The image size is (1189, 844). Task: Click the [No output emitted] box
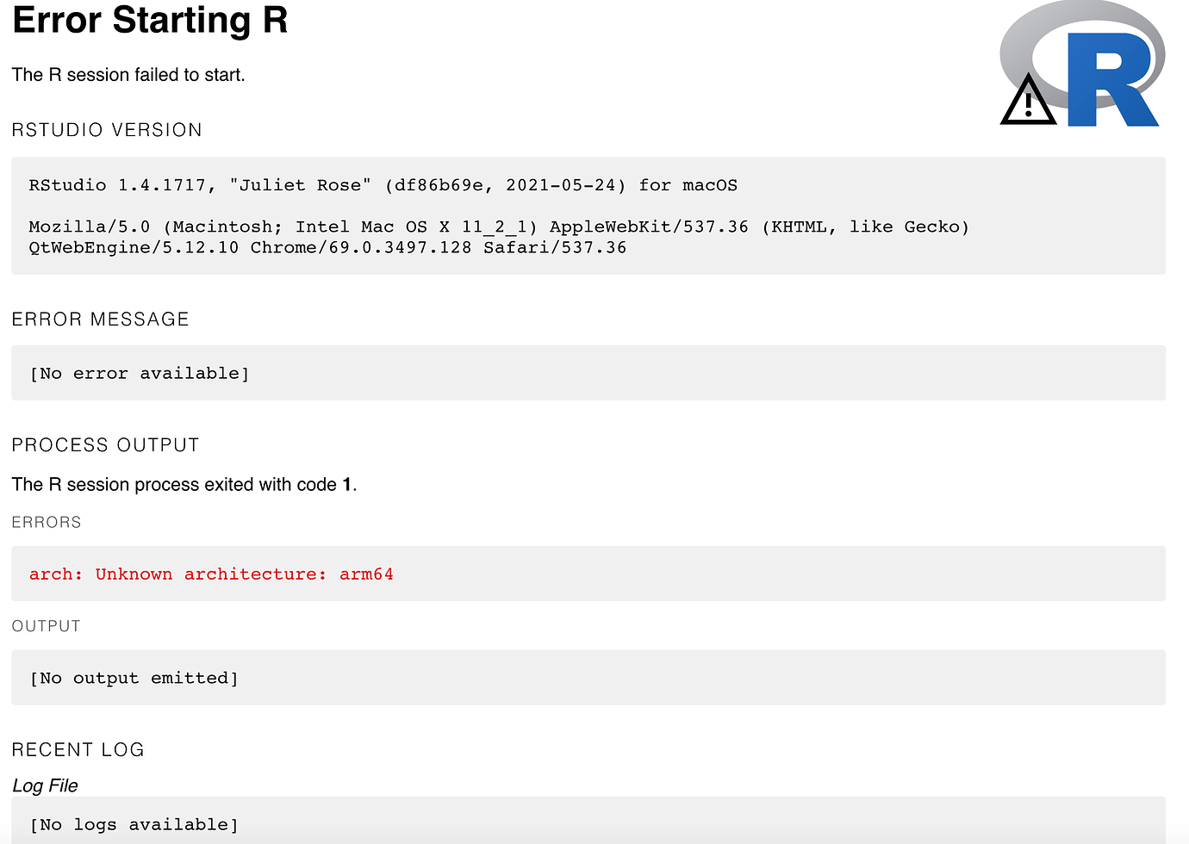coord(588,678)
